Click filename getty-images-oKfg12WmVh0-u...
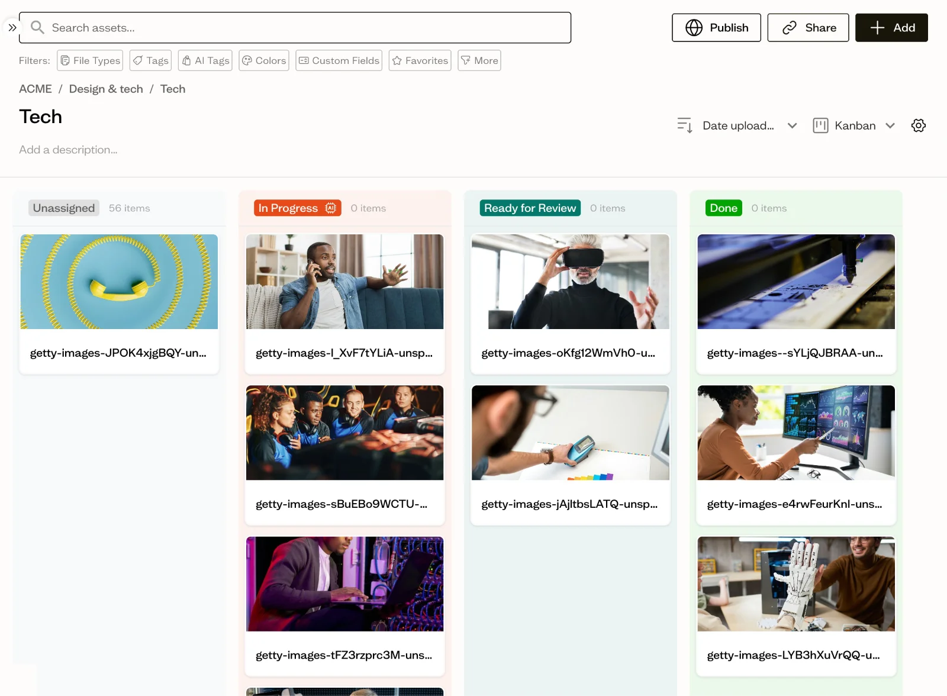 [568, 353]
